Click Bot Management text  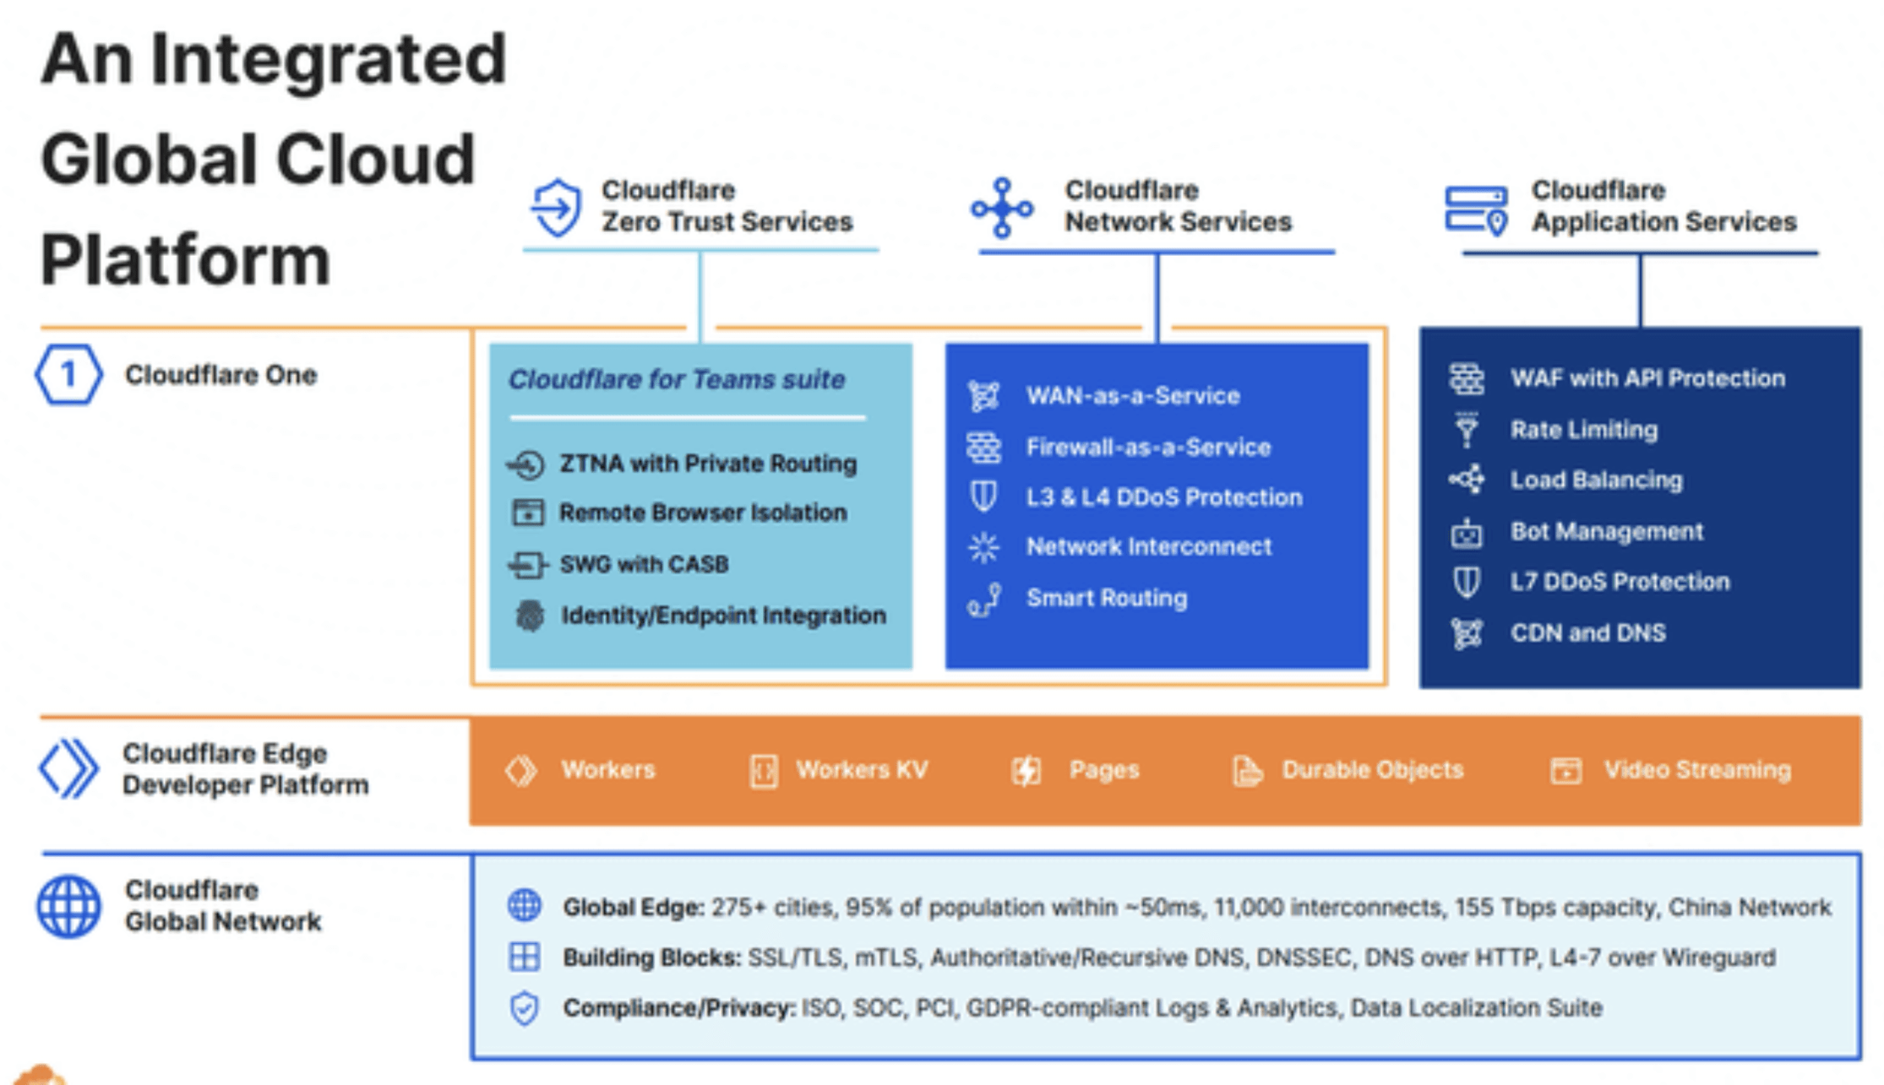(x=1607, y=532)
